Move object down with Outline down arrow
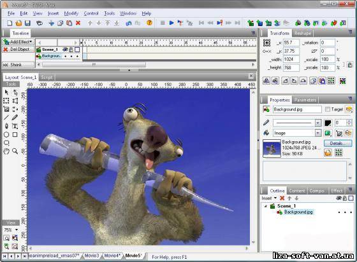 point(296,198)
